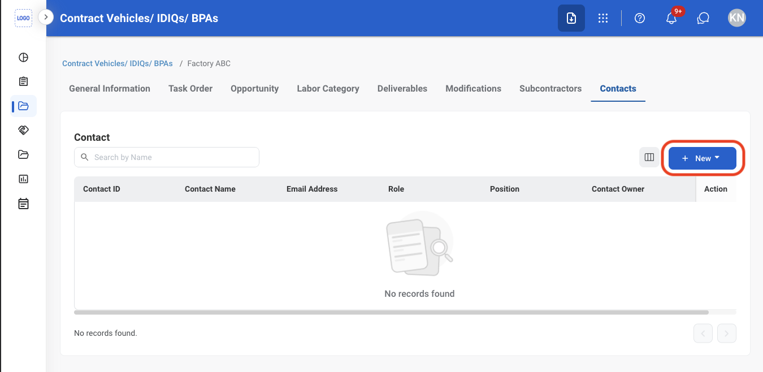The height and width of the screenshot is (372, 763).
Task: Open the KN user avatar menu
Action: (x=737, y=18)
